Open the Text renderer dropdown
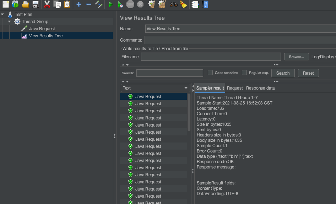Viewport: 336px width, 204px height. click(x=155, y=88)
